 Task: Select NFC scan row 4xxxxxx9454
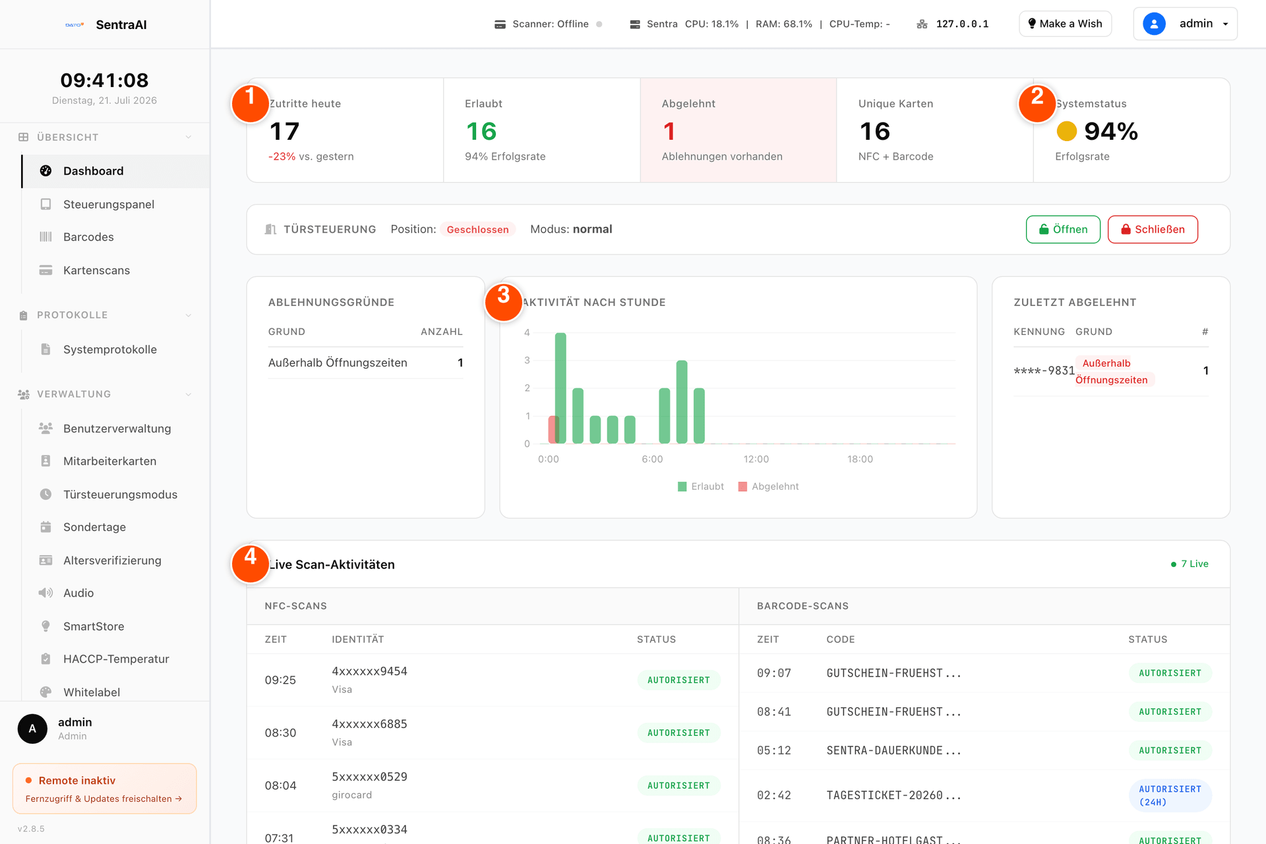(493, 680)
